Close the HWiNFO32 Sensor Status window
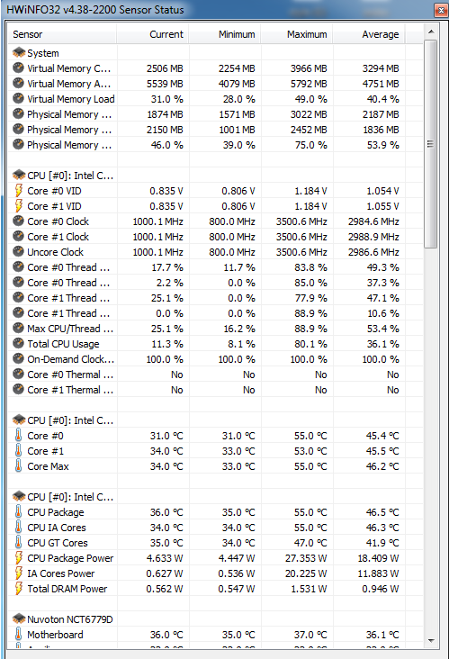 [x=441, y=10]
